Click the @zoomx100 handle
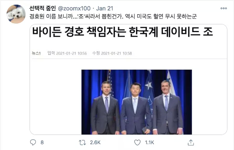Image resolution: width=234 pixels, height=150 pixels. [x=74, y=9]
